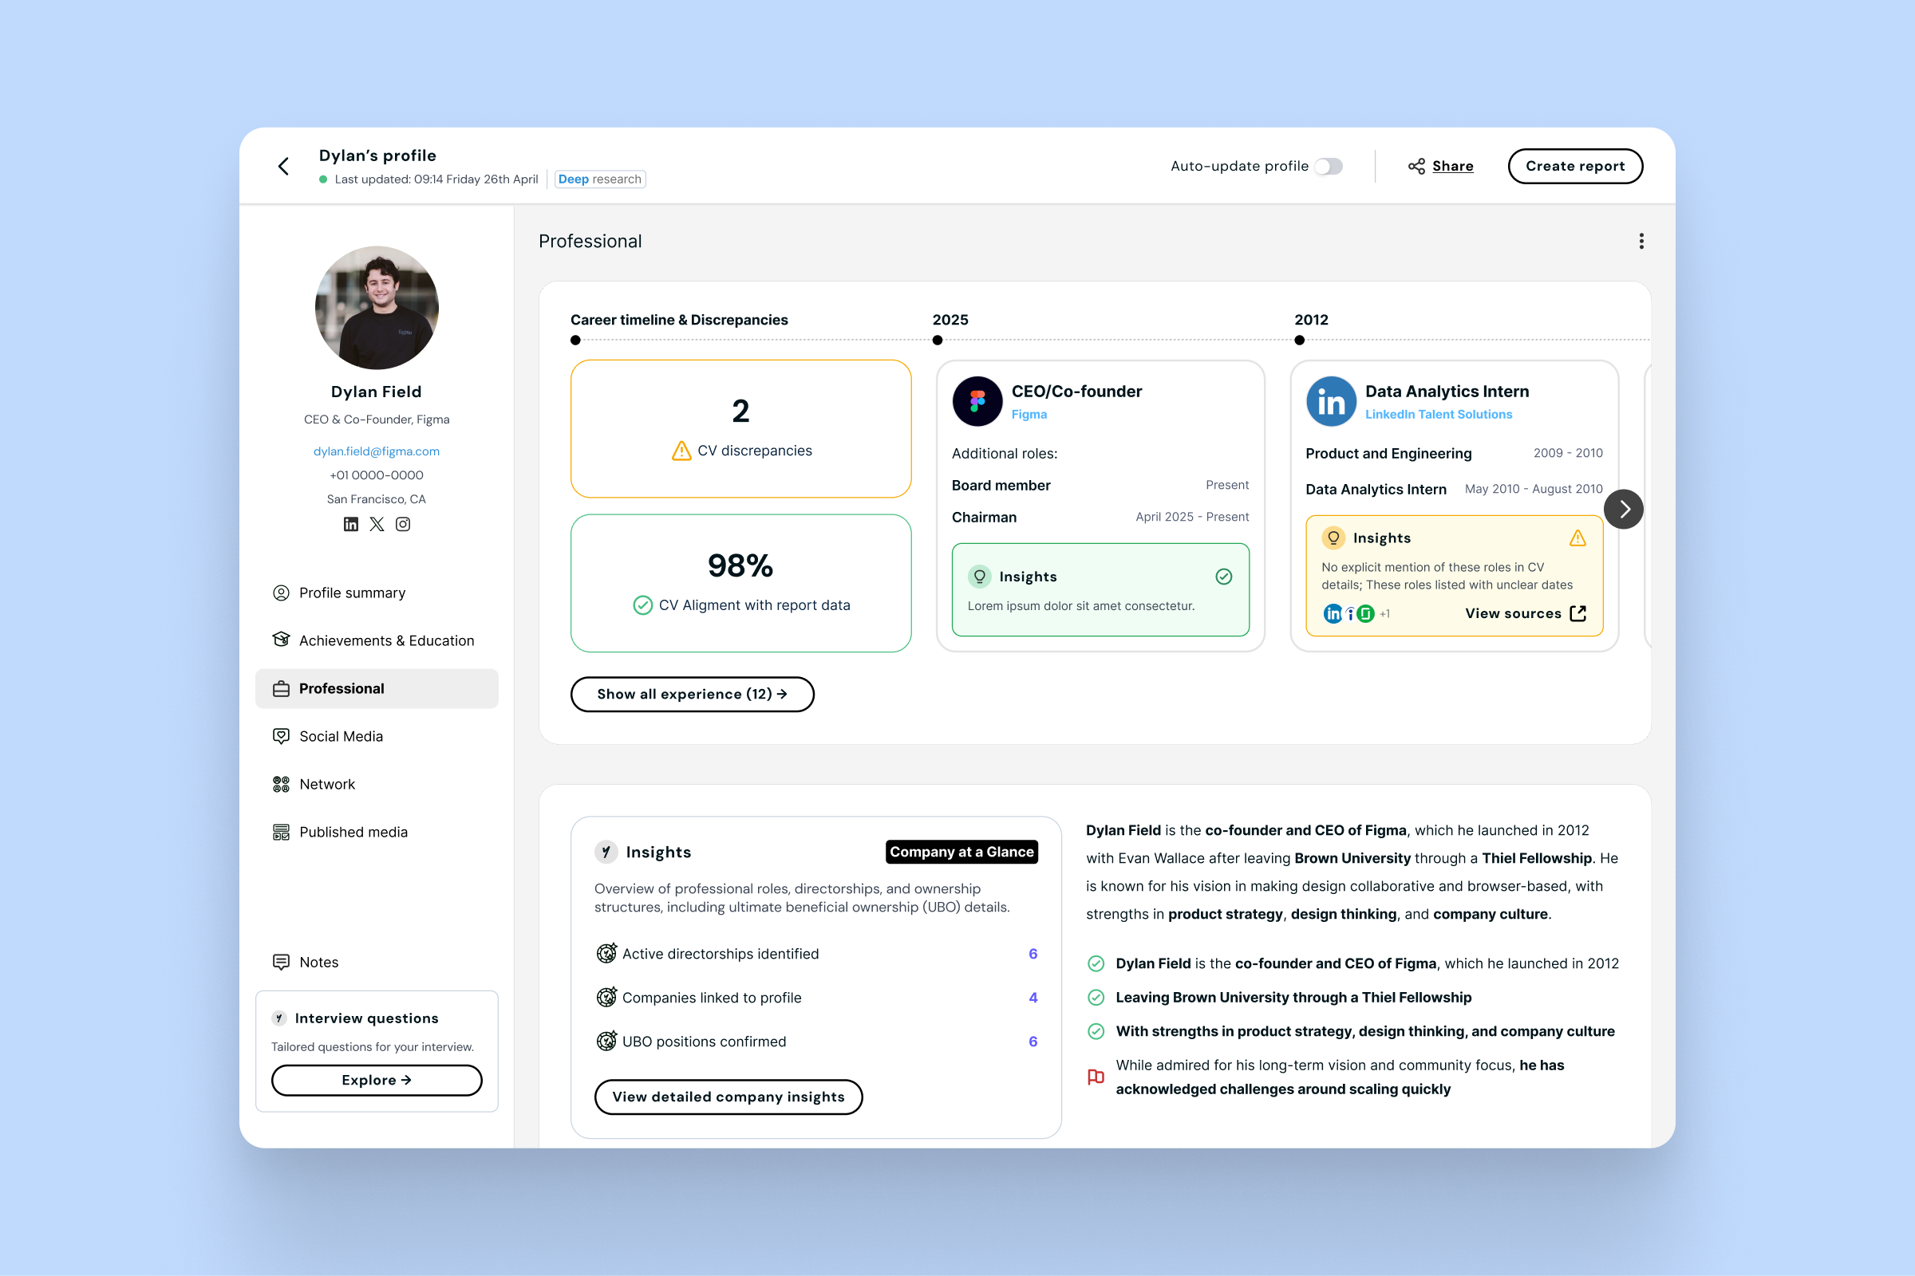Explore tailored interview questions
1915x1276 pixels.
[376, 1080]
